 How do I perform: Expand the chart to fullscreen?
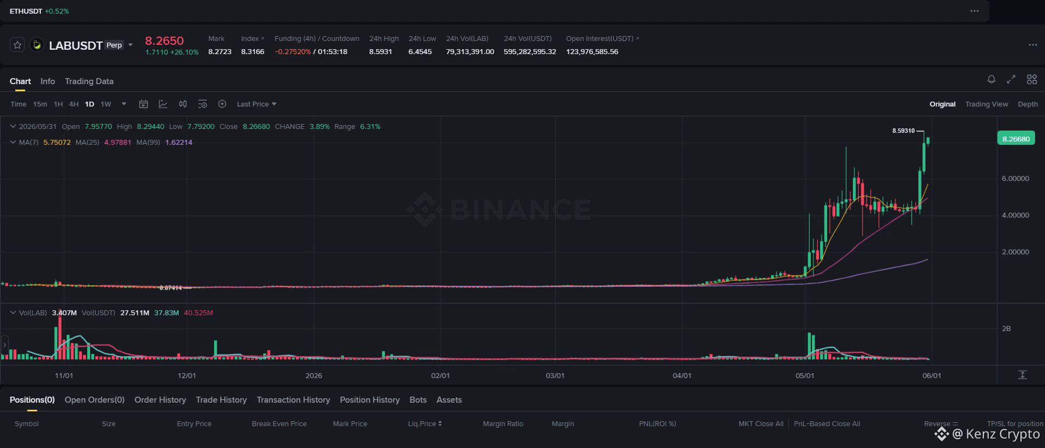(1011, 79)
